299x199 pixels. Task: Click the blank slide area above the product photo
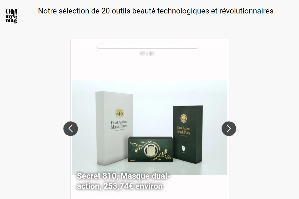[x=150, y=68]
